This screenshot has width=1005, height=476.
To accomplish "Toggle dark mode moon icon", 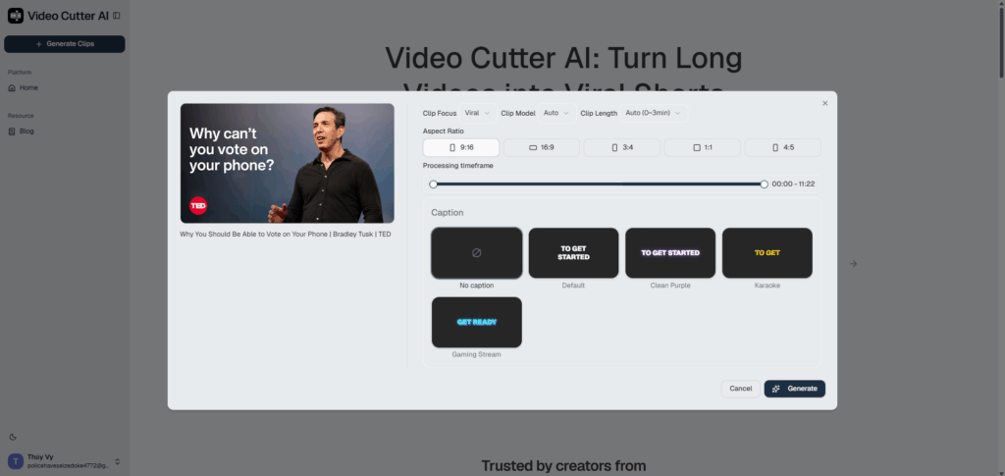I will (x=13, y=437).
